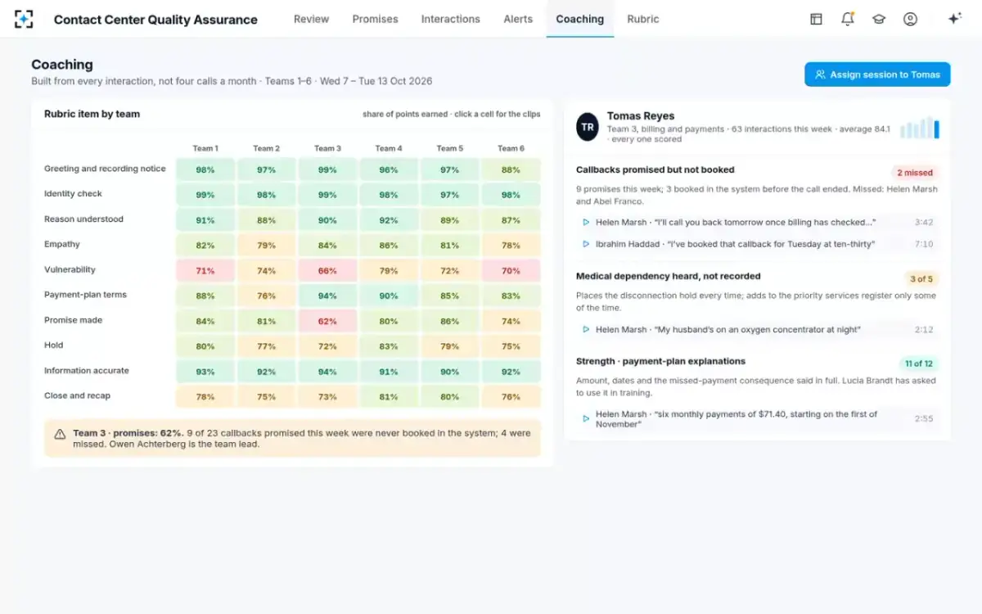Click the 7:10 clip duration
Viewport: 982px width, 614px height.
[924, 244]
